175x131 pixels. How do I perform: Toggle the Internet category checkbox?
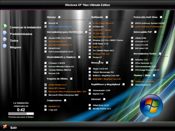click(x=104, y=99)
